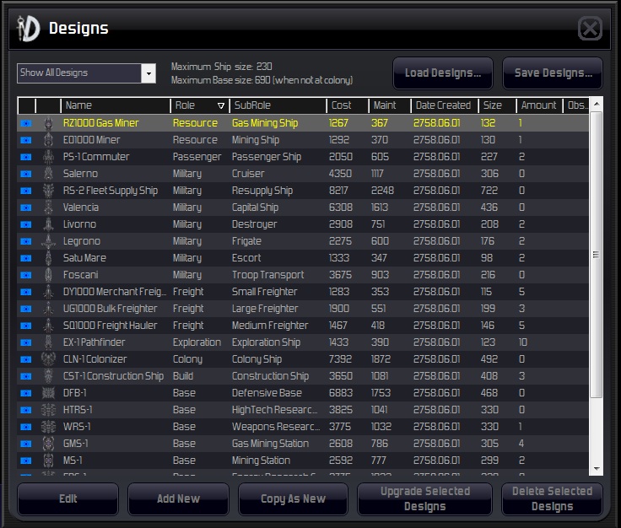Sort the table by SubRole column
The image size is (621, 528).
pos(278,105)
